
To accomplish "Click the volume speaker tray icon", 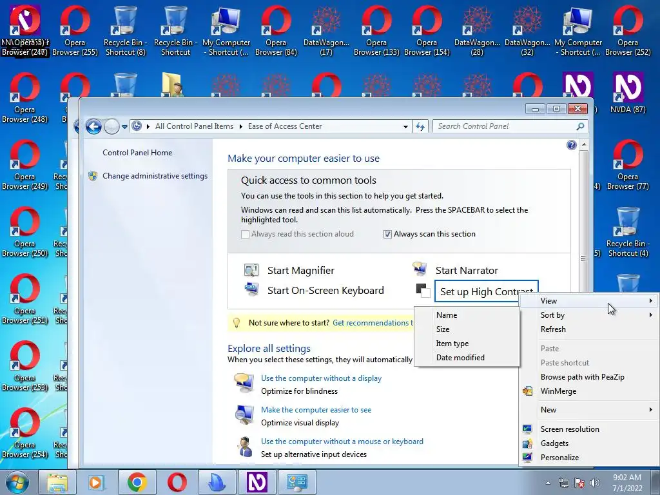I will [595, 483].
